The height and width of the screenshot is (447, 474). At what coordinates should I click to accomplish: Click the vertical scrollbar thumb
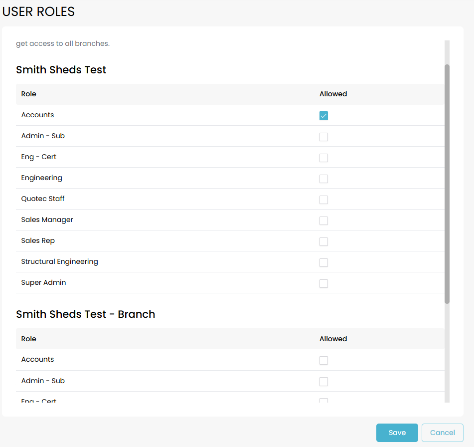pyautogui.click(x=447, y=184)
